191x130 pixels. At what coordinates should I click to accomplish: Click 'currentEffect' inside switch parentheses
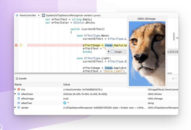[93, 29]
